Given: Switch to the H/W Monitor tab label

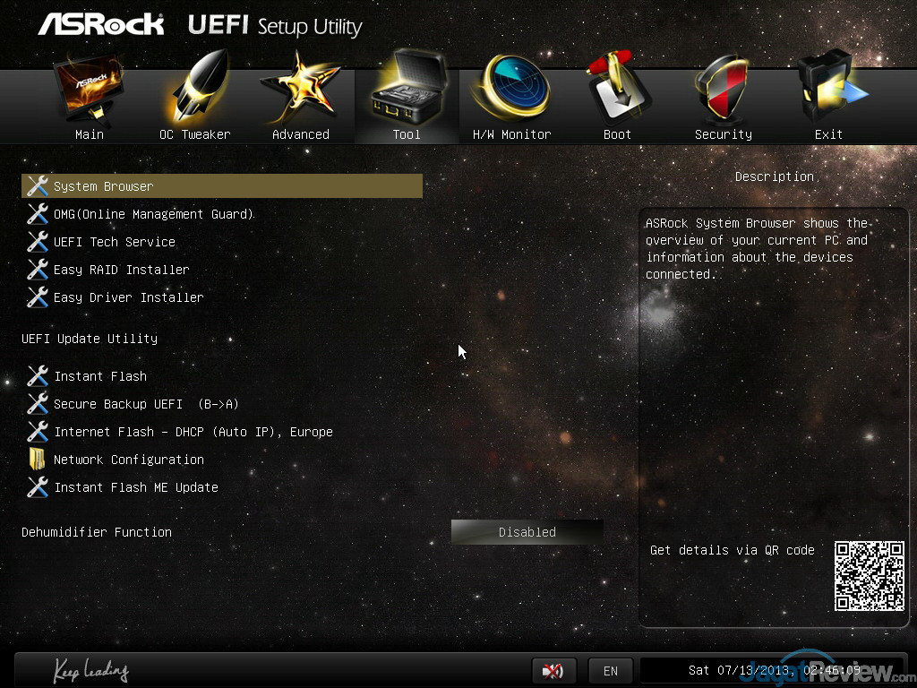Looking at the screenshot, I should point(511,134).
